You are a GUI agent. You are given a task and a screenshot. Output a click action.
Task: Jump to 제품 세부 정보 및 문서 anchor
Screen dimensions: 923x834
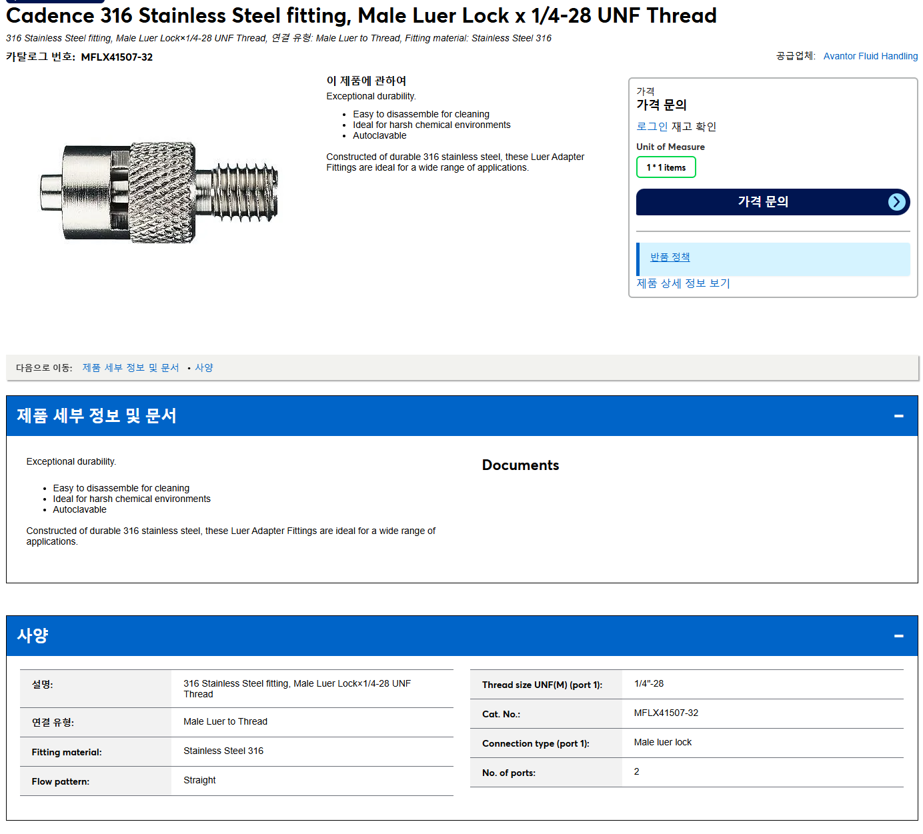point(131,368)
